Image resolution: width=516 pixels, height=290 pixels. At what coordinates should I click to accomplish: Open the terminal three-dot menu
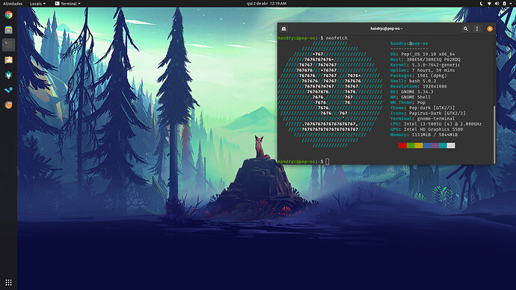(477, 28)
